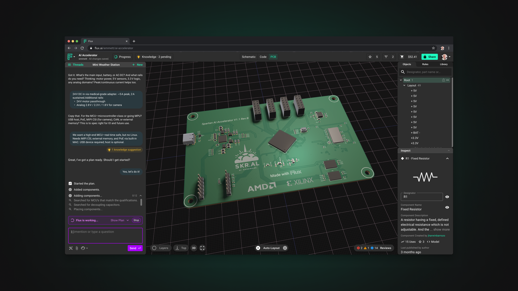This screenshot has width=518, height=291.
Task: Click the star favorite icon in toolbar
Action: [x=370, y=57]
